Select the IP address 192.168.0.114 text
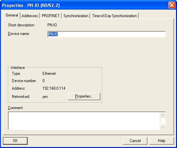The width and height of the screenshot is (177, 148). tap(54, 88)
